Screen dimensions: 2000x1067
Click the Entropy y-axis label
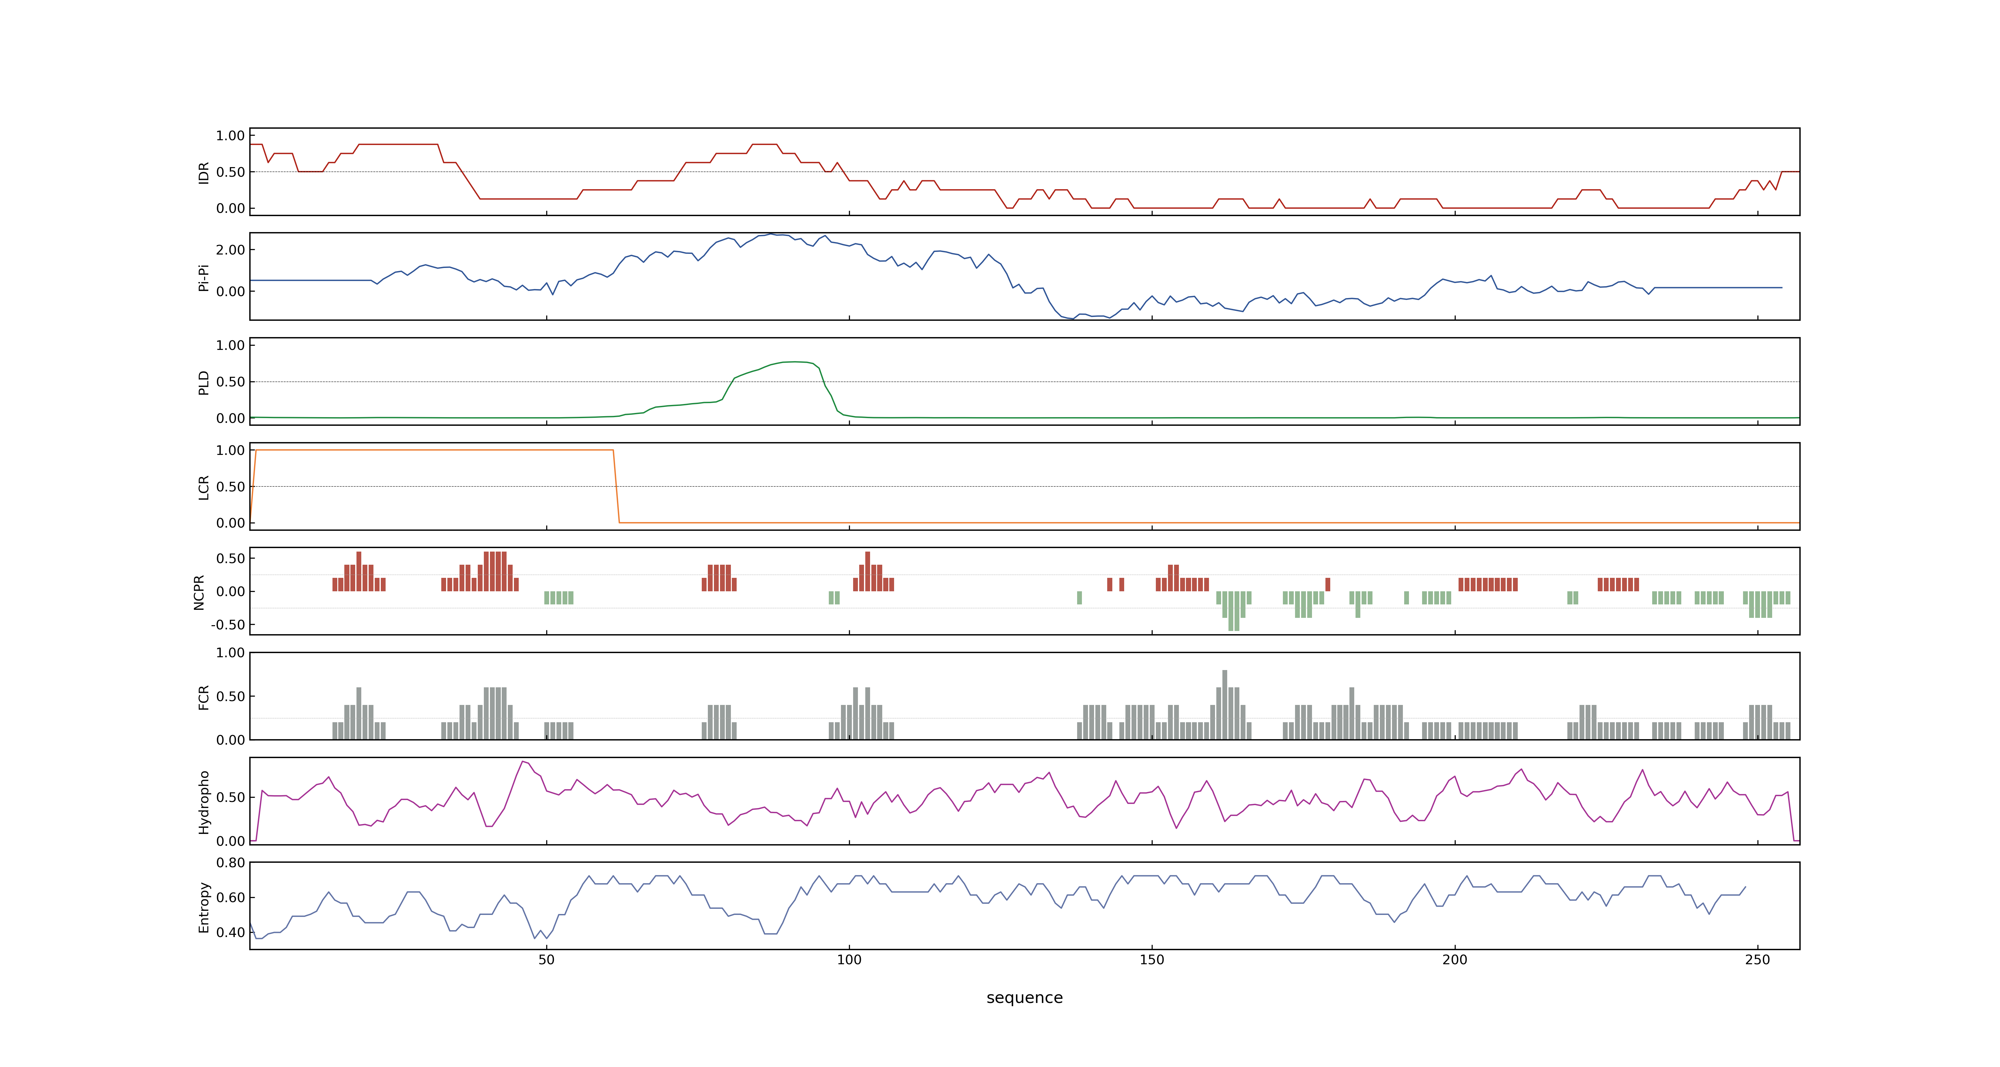pos(204,906)
